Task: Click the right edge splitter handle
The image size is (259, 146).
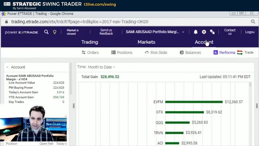Action: pos(257,106)
